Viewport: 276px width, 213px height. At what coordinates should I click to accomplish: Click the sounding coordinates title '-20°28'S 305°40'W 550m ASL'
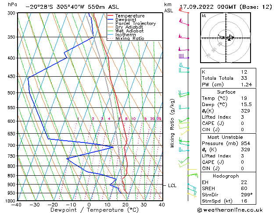pyautogui.click(x=72, y=7)
